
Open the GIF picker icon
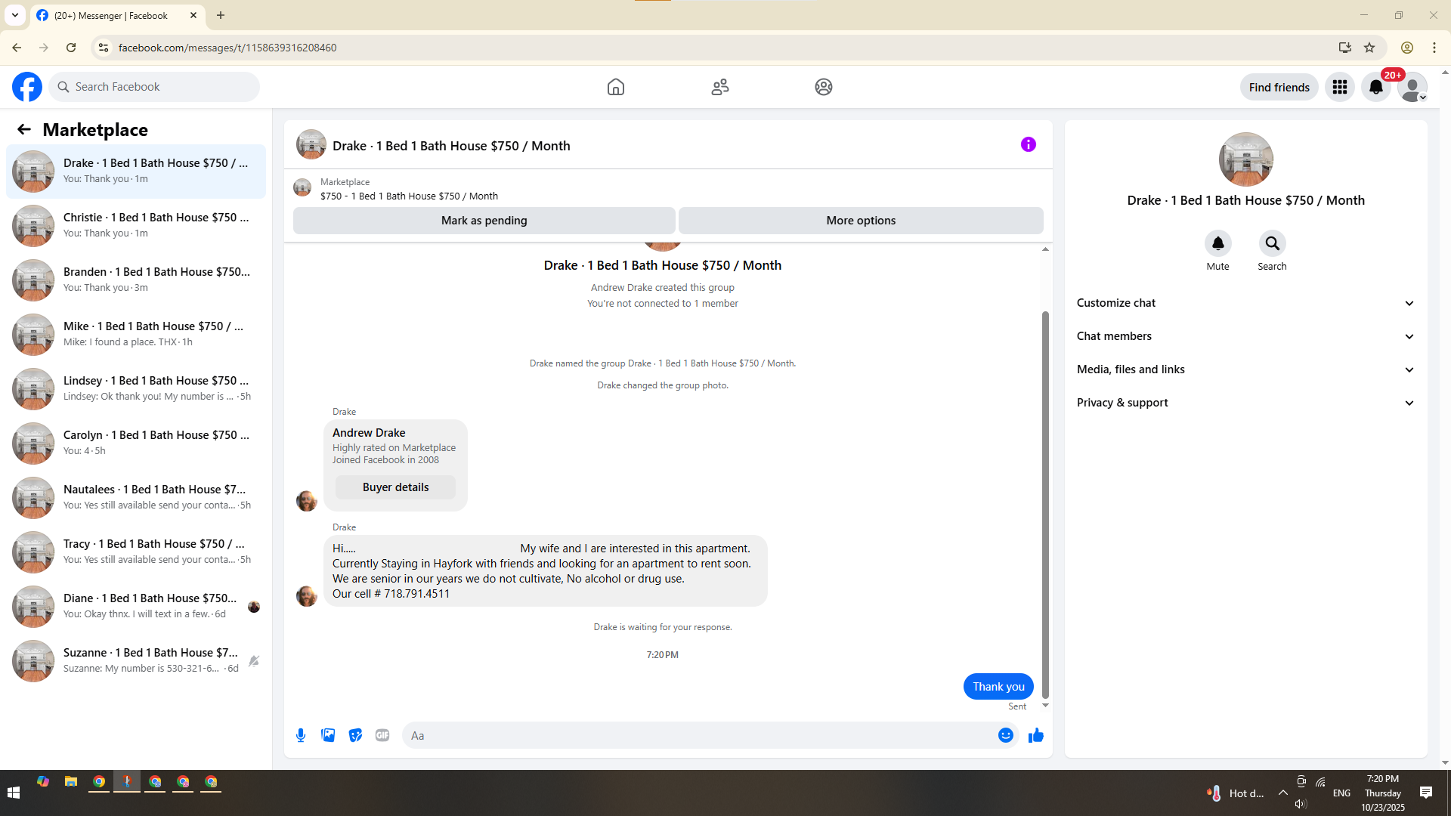click(382, 735)
